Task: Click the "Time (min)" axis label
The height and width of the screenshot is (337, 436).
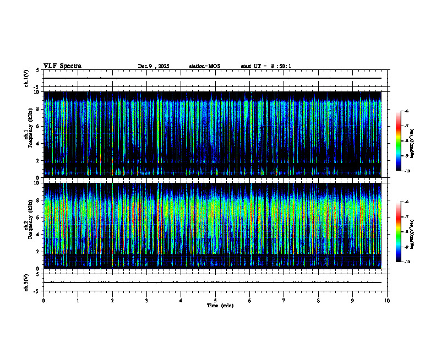Action: click(220, 306)
